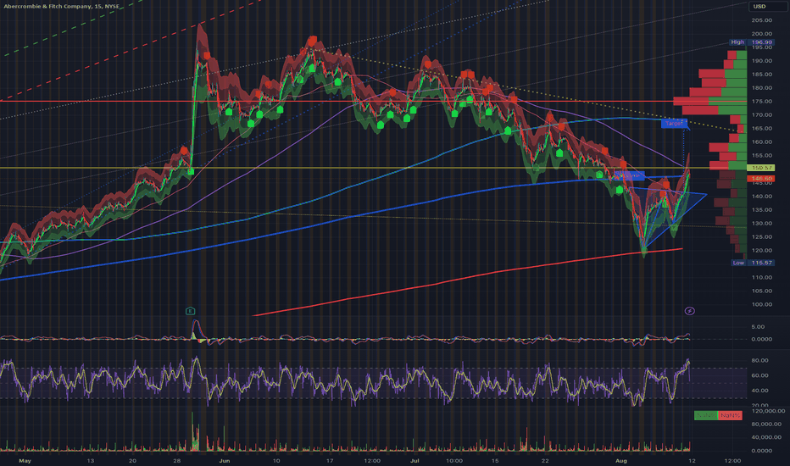
Task: Click the 125.00 price axis label
Action: (761, 236)
